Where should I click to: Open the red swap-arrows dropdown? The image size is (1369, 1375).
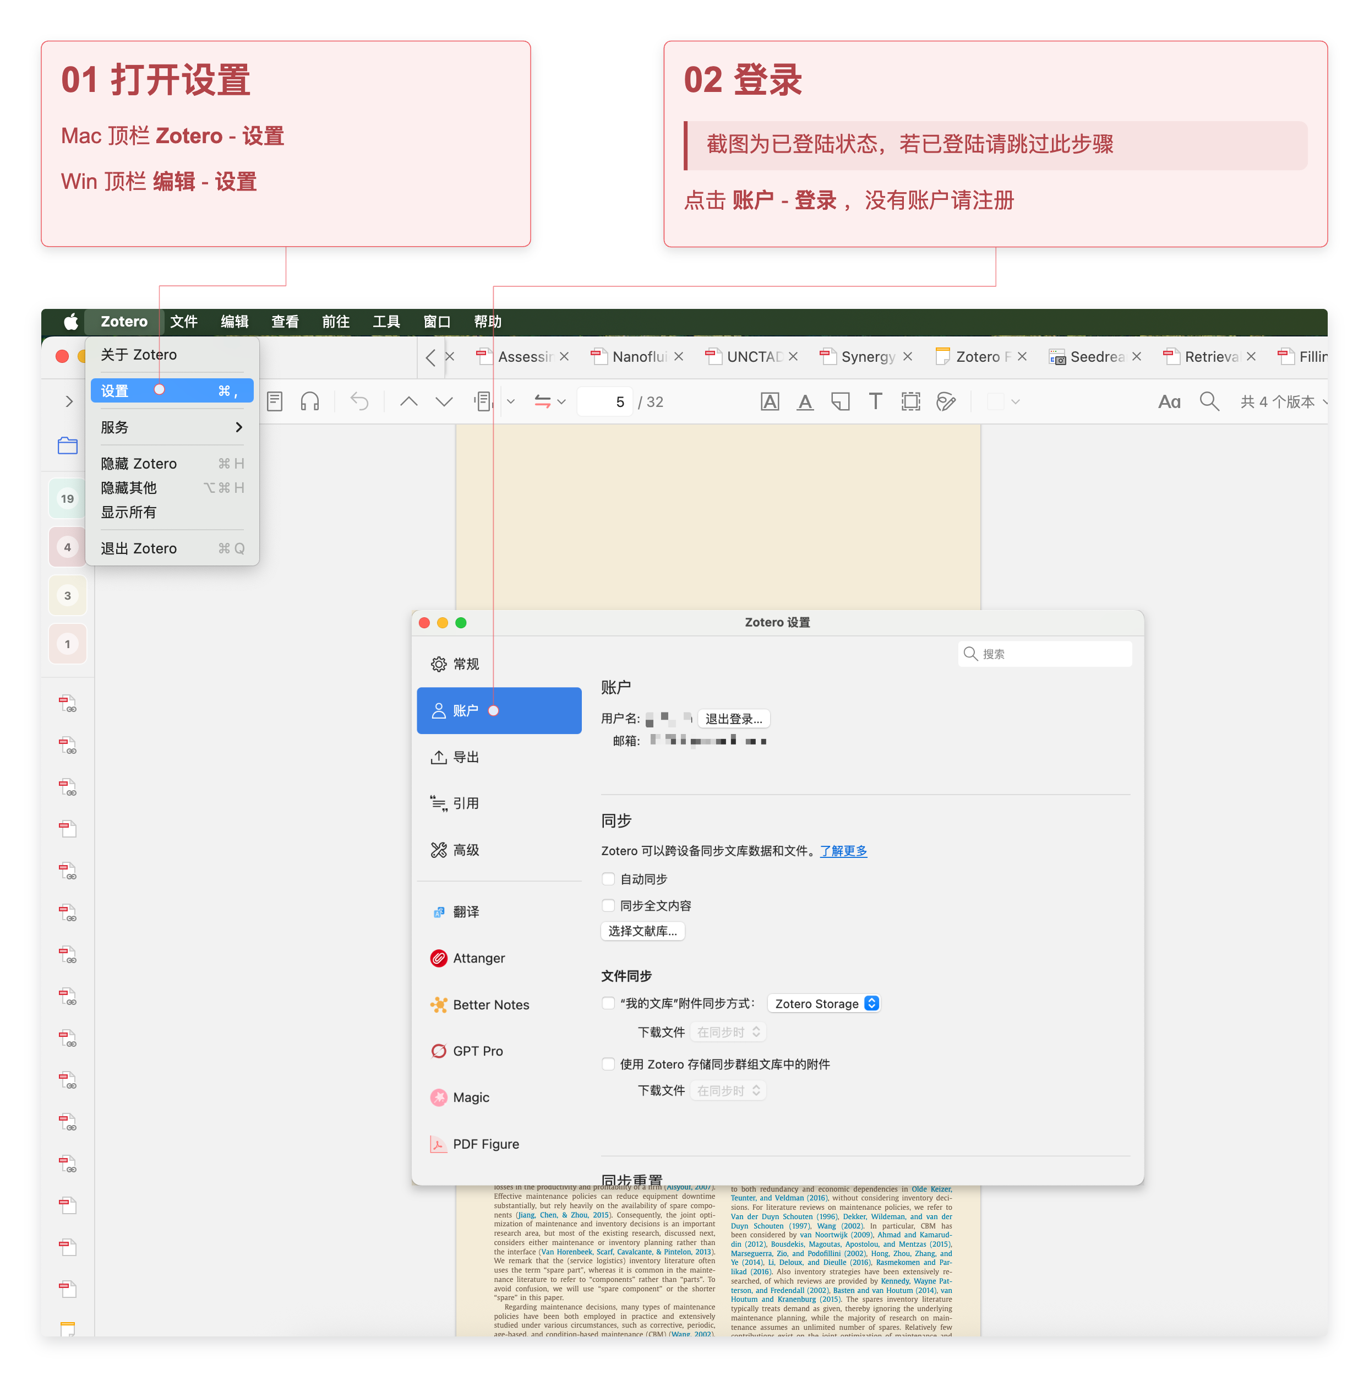(550, 401)
